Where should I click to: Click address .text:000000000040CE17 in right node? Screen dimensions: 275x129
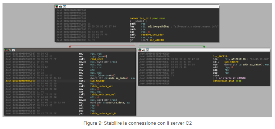[154, 62]
